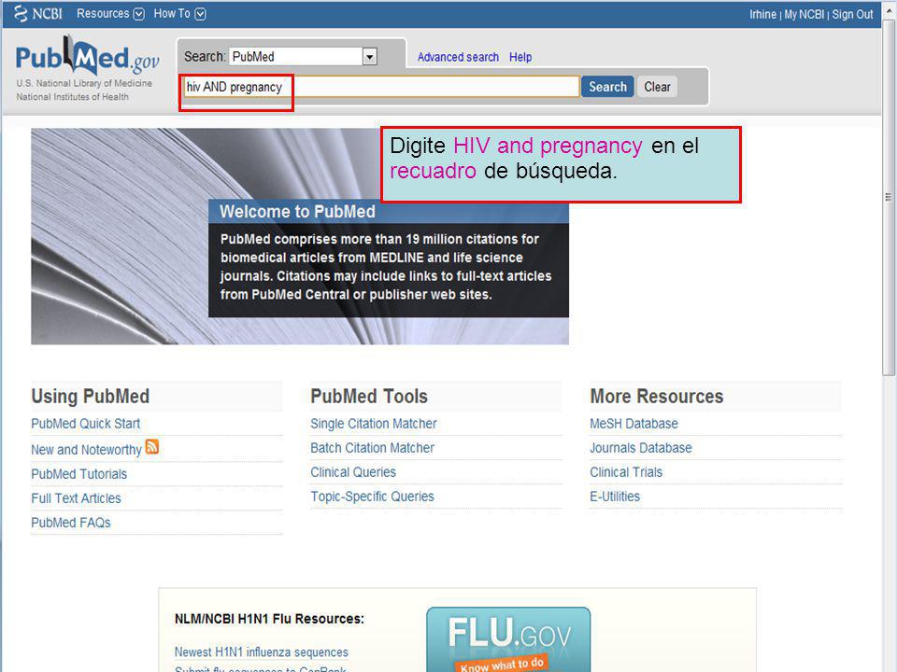Click the vertical page scrollbar thumb
Screen dimensions: 897x672
click(889, 197)
